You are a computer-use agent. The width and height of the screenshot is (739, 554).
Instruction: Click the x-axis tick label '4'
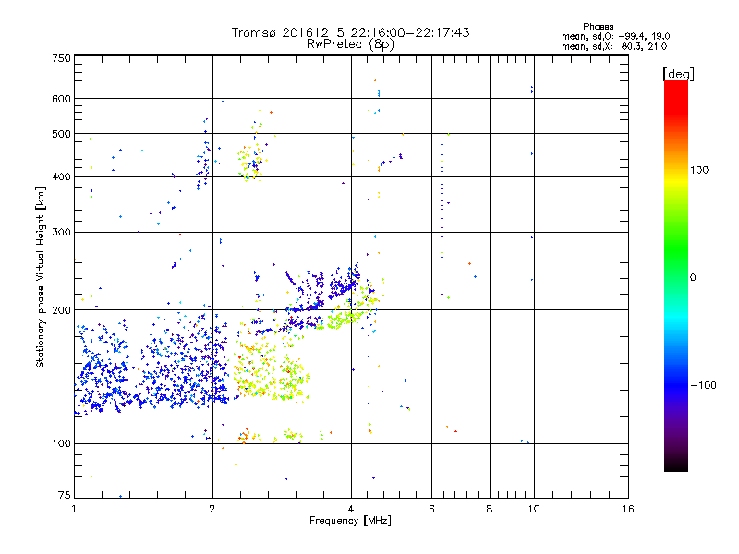351,509
